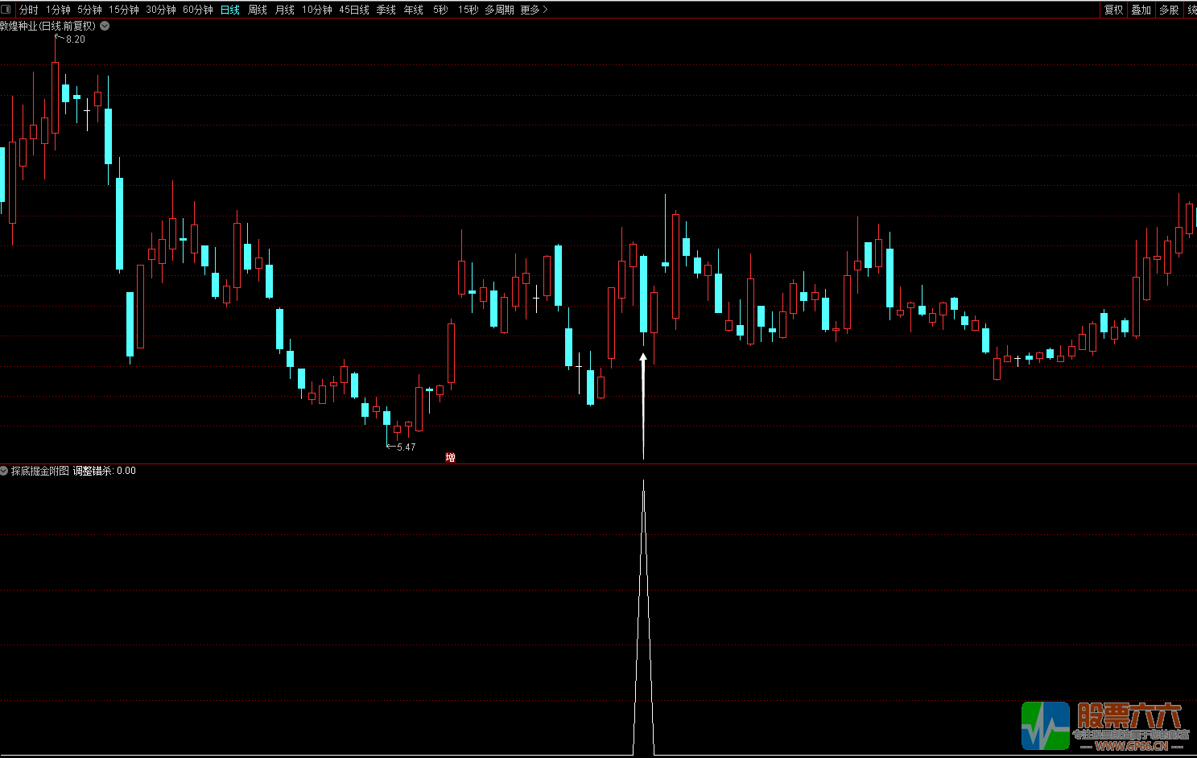Open the dropdown next to 敦煌种业 title
The height and width of the screenshot is (758, 1197).
pos(105,26)
